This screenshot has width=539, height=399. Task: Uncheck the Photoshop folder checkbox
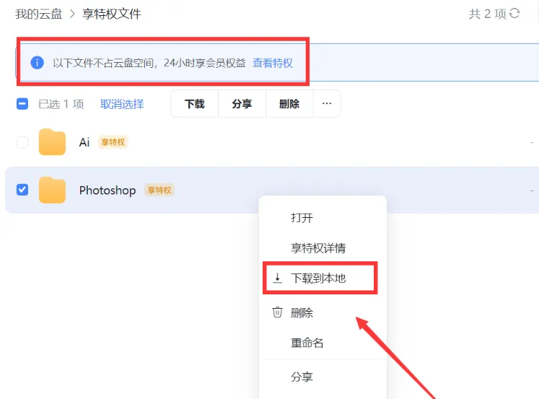[x=22, y=190]
